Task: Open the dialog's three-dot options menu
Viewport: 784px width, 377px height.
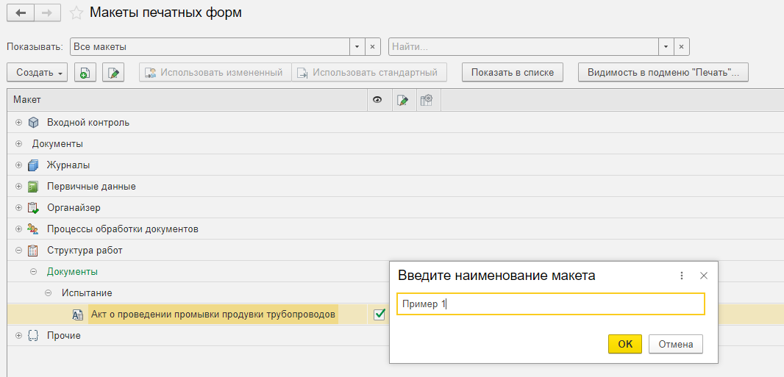Action: pos(682,276)
